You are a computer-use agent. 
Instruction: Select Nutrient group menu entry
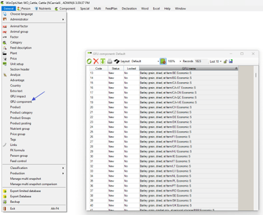pyautogui.click(x=20, y=129)
